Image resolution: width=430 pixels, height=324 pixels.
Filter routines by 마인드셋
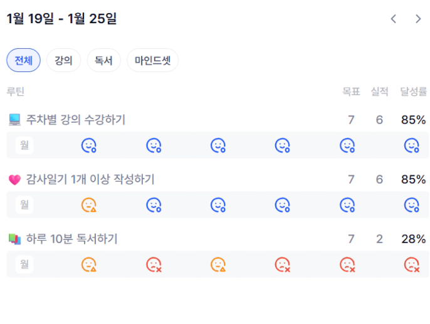coord(152,61)
